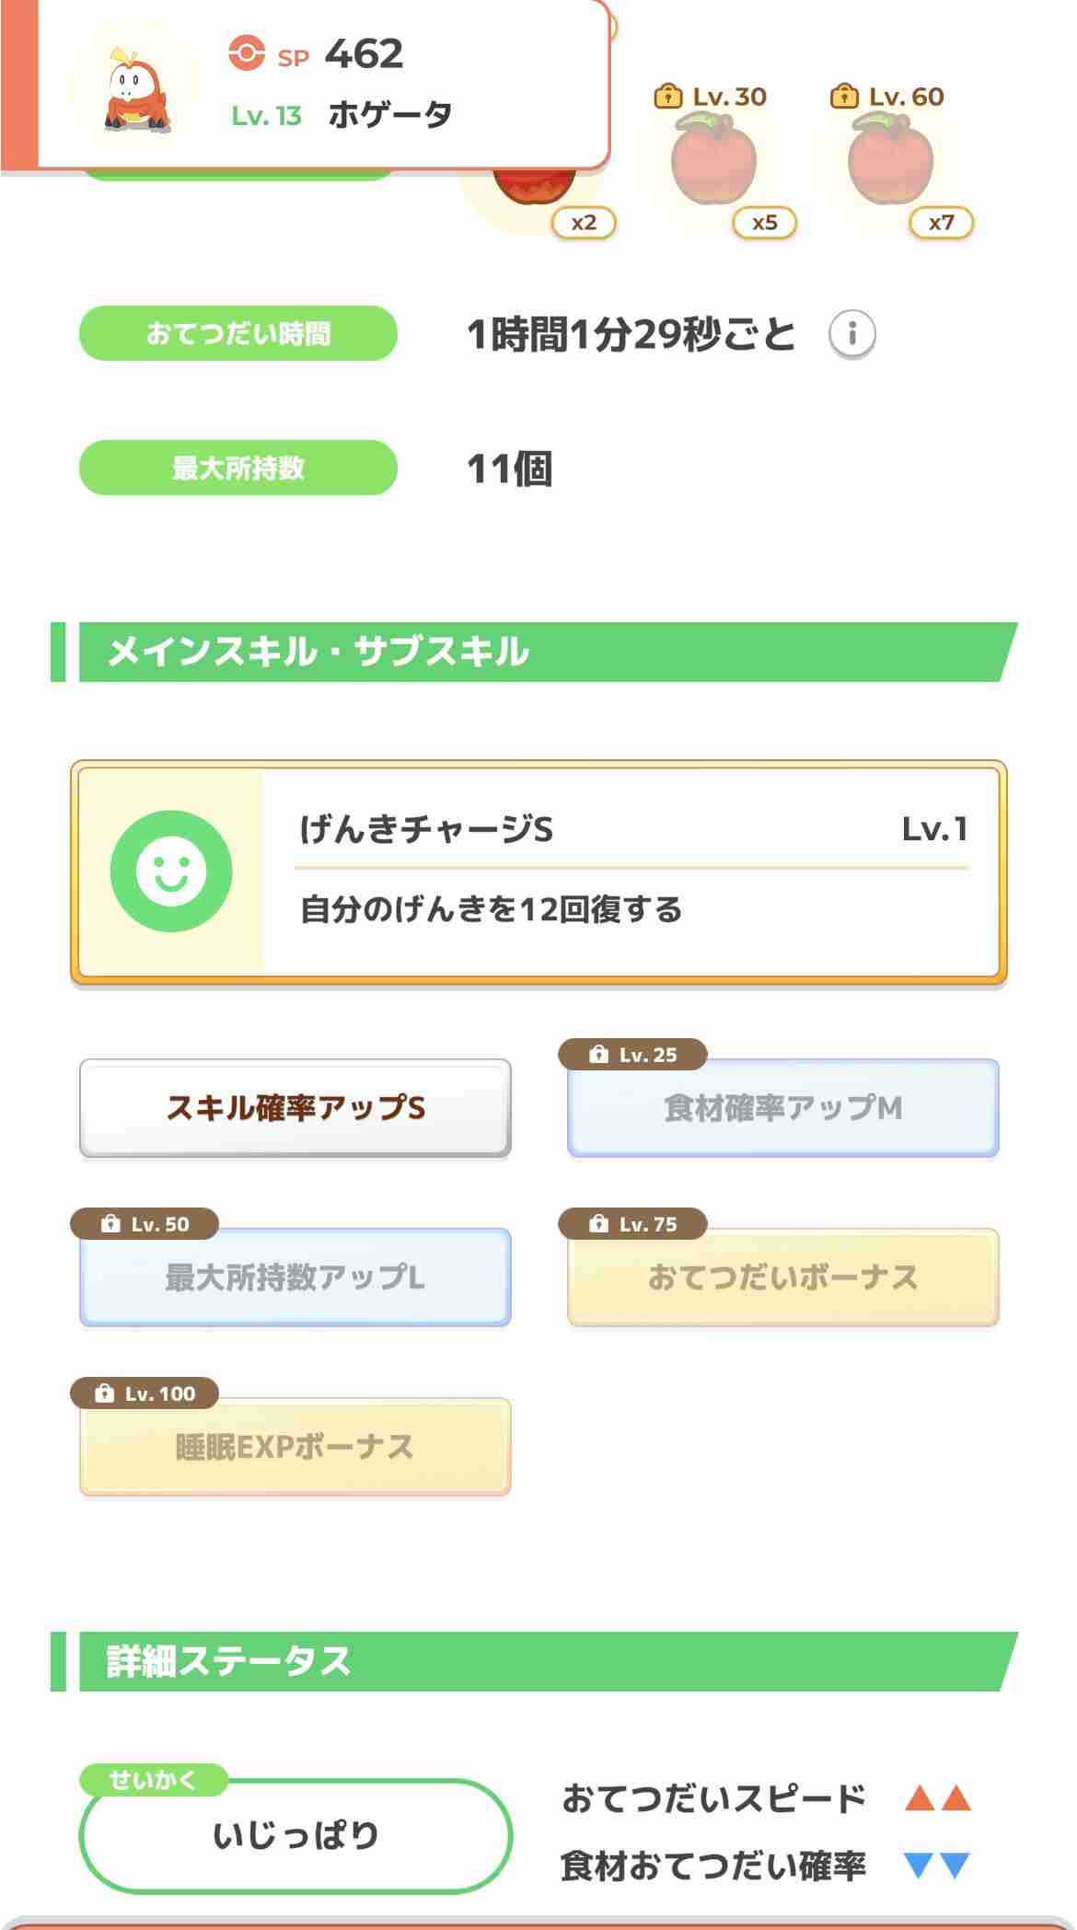Tap the locked Lv. 30 apple ingredient
The image size is (1077, 1930).
714,159
